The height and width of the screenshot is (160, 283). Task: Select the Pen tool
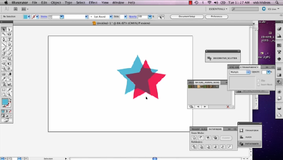click(4, 39)
